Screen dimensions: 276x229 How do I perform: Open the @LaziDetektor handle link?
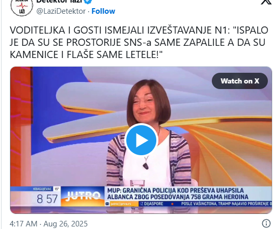(x=61, y=11)
